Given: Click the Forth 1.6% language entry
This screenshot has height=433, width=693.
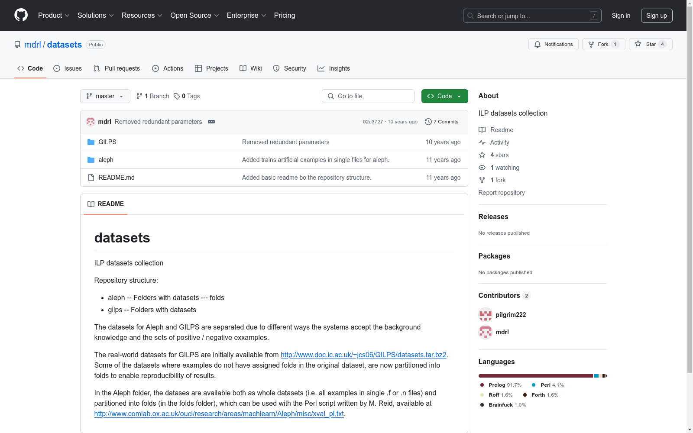Looking at the screenshot, I should click(541, 395).
